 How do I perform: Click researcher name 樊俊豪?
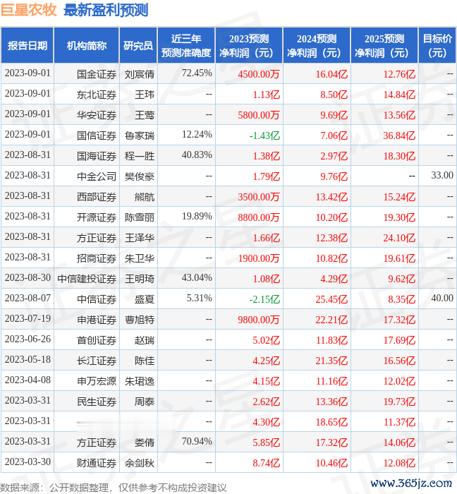click(140, 176)
